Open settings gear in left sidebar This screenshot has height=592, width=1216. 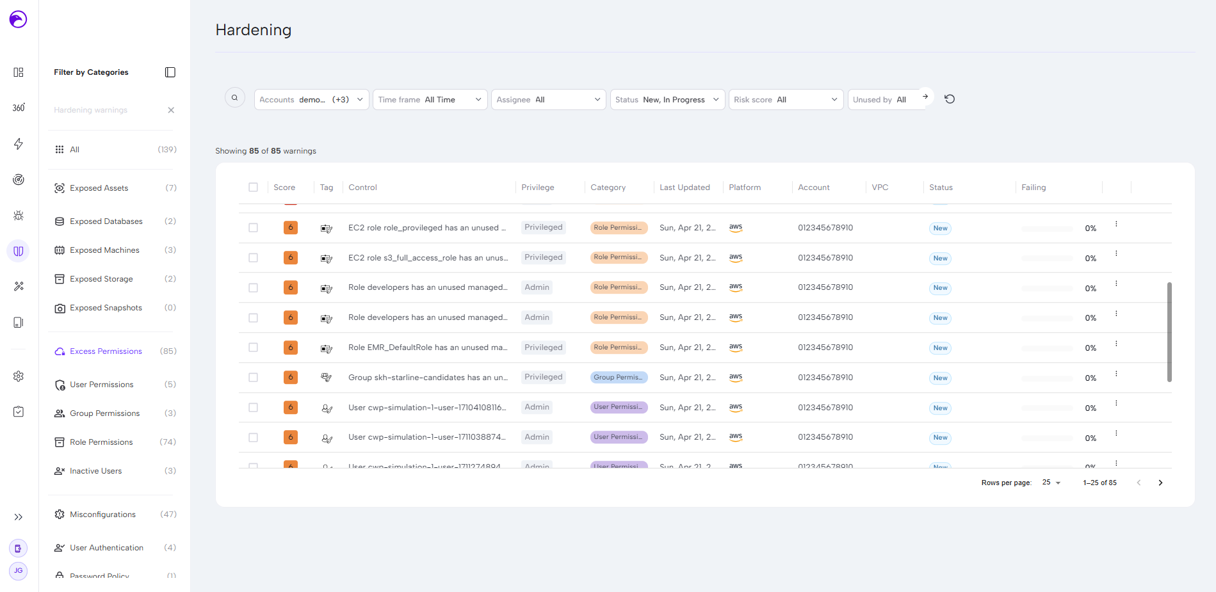(19, 376)
